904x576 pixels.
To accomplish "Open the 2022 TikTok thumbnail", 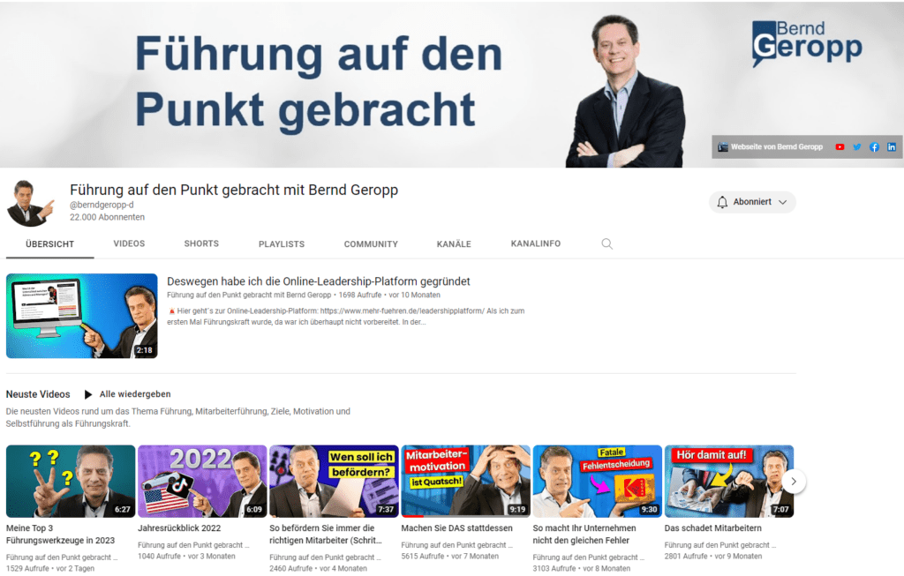I will [202, 481].
